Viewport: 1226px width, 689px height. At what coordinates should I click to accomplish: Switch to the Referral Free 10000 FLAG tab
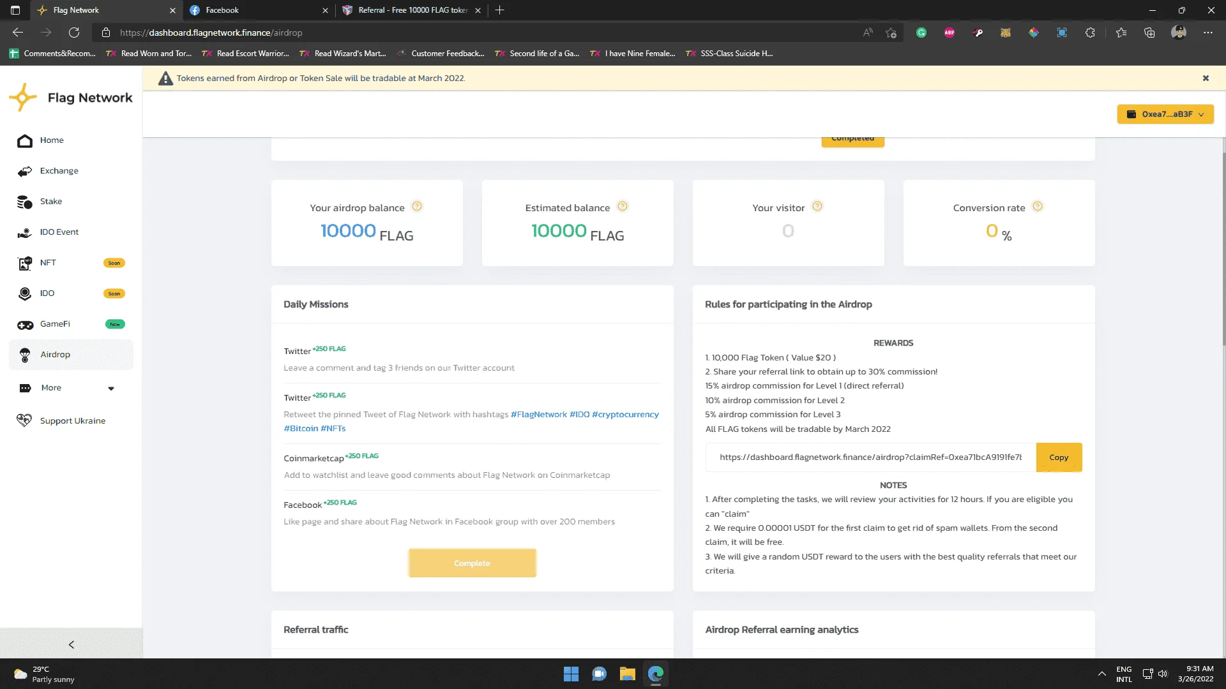(412, 10)
